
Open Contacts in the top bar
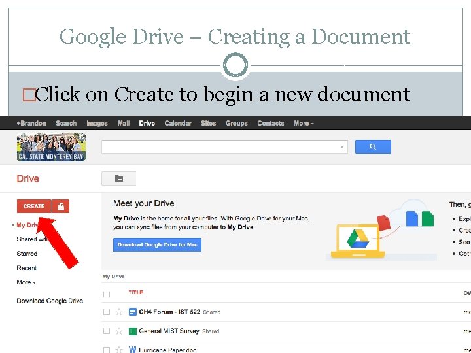coord(271,123)
